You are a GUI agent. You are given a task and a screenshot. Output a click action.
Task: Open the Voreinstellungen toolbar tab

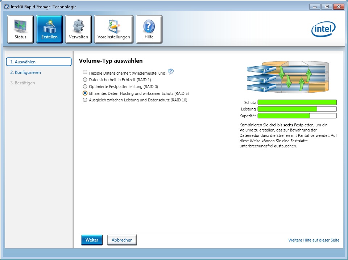point(113,29)
